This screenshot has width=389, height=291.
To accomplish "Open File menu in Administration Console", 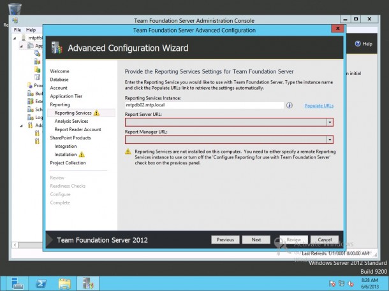I will click(17, 30).
